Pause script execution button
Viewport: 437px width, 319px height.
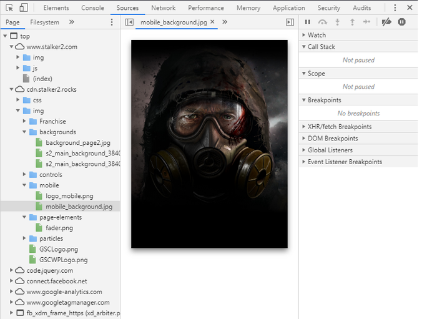(x=308, y=22)
